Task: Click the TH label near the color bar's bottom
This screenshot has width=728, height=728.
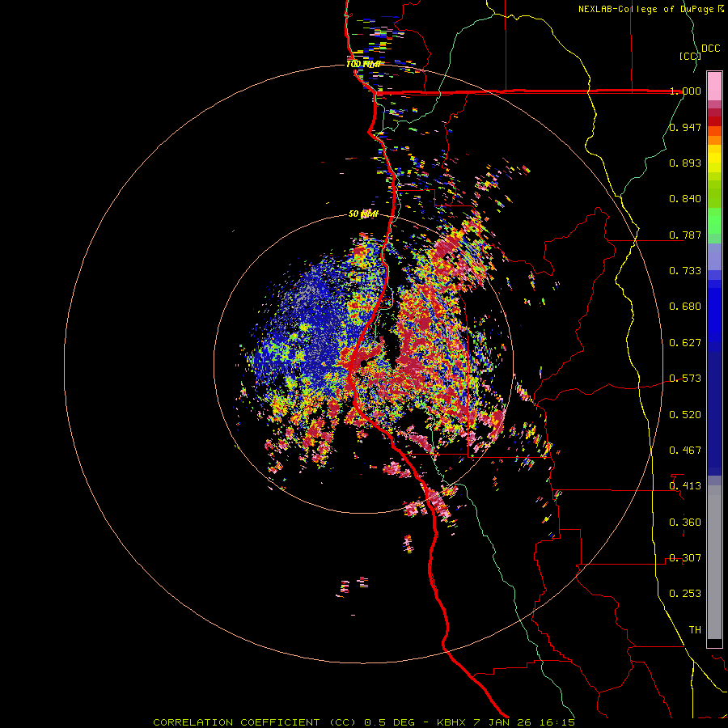Action: pyautogui.click(x=695, y=630)
